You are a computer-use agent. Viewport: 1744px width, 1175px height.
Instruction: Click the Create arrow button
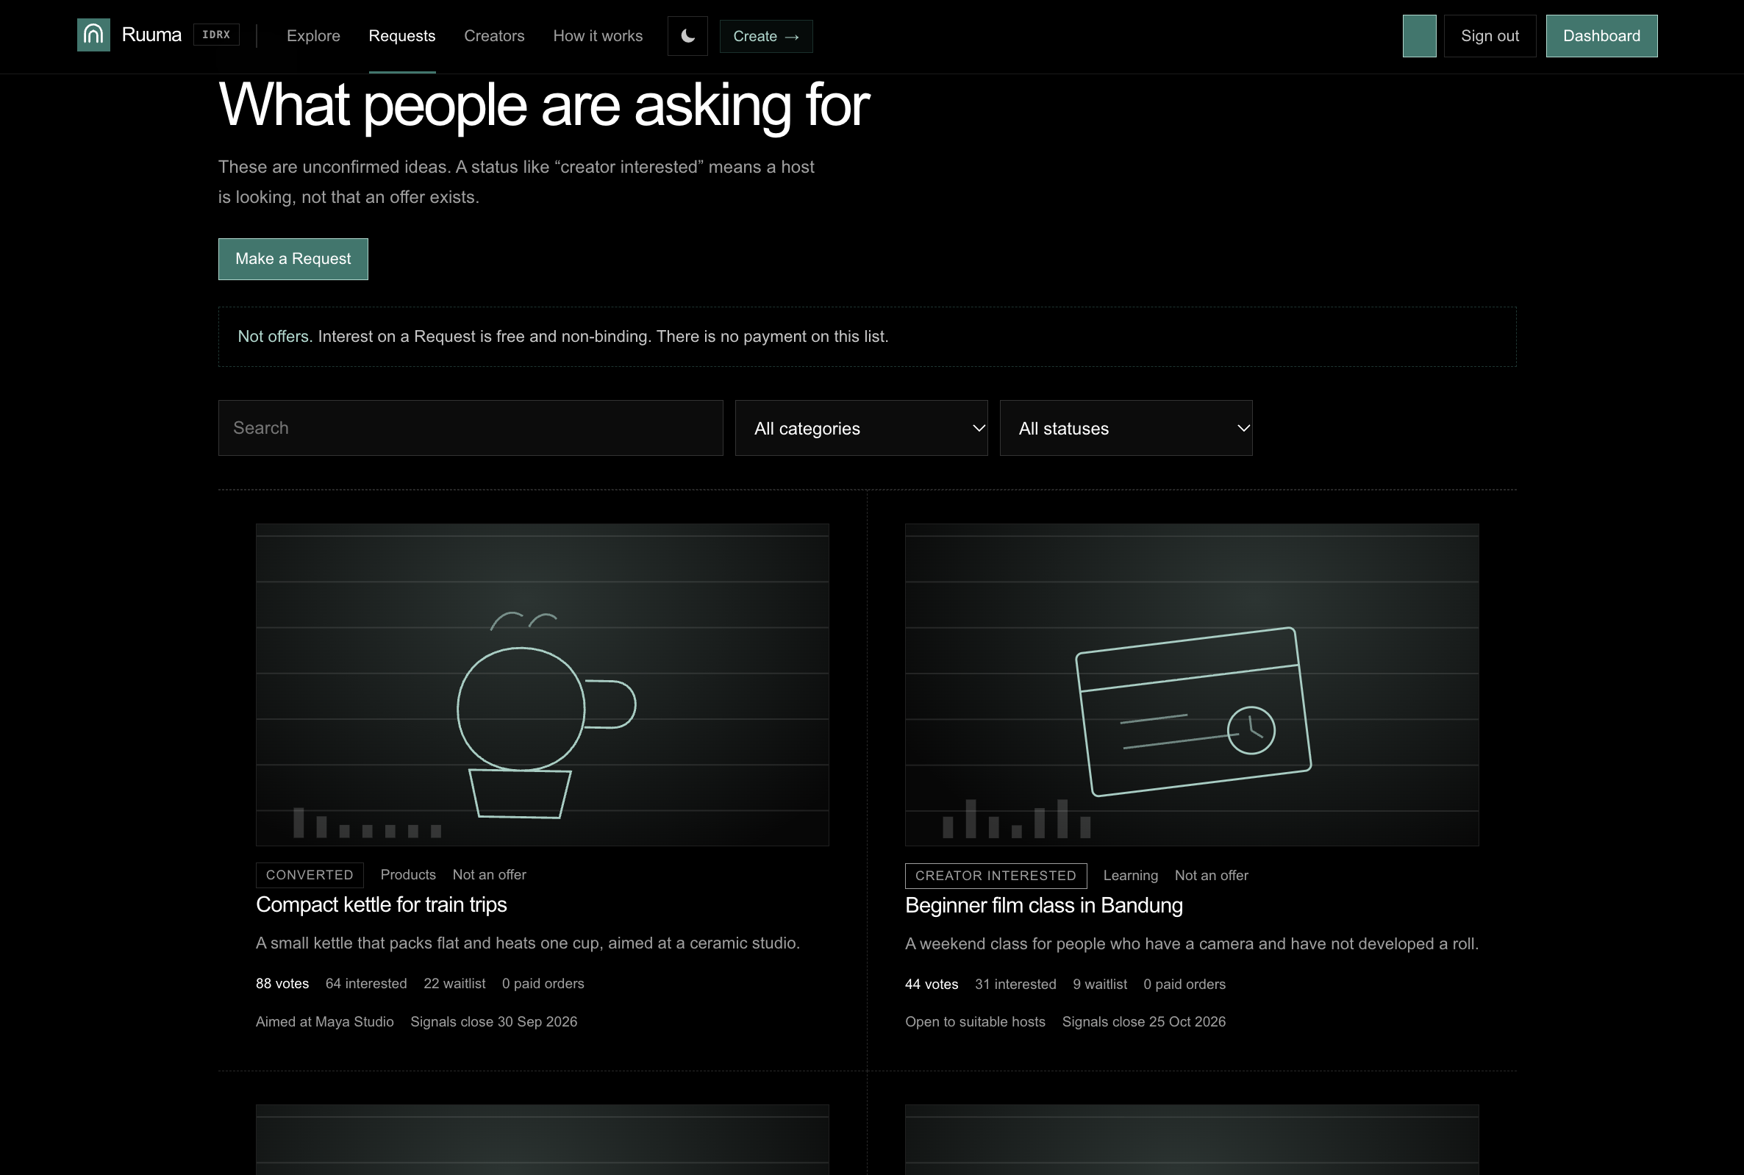766,36
